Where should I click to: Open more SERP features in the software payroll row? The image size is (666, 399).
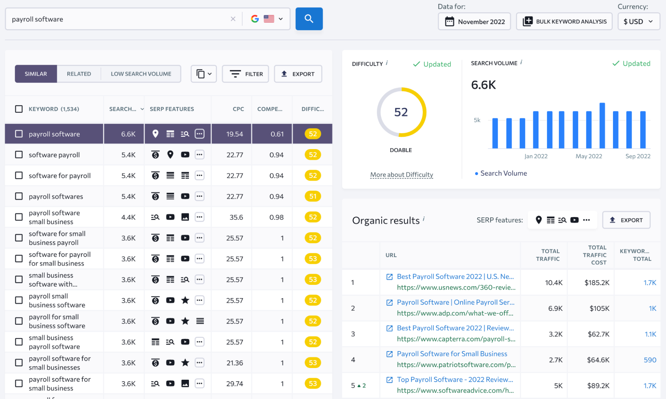[x=200, y=155]
